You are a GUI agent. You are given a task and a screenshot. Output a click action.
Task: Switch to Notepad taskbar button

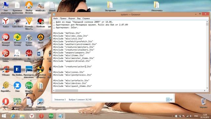[x=60, y=116]
